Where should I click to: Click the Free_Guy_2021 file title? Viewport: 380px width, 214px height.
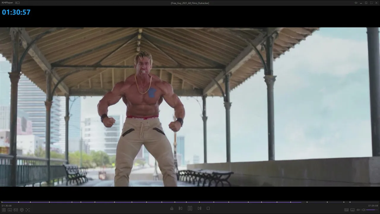pos(190,3)
